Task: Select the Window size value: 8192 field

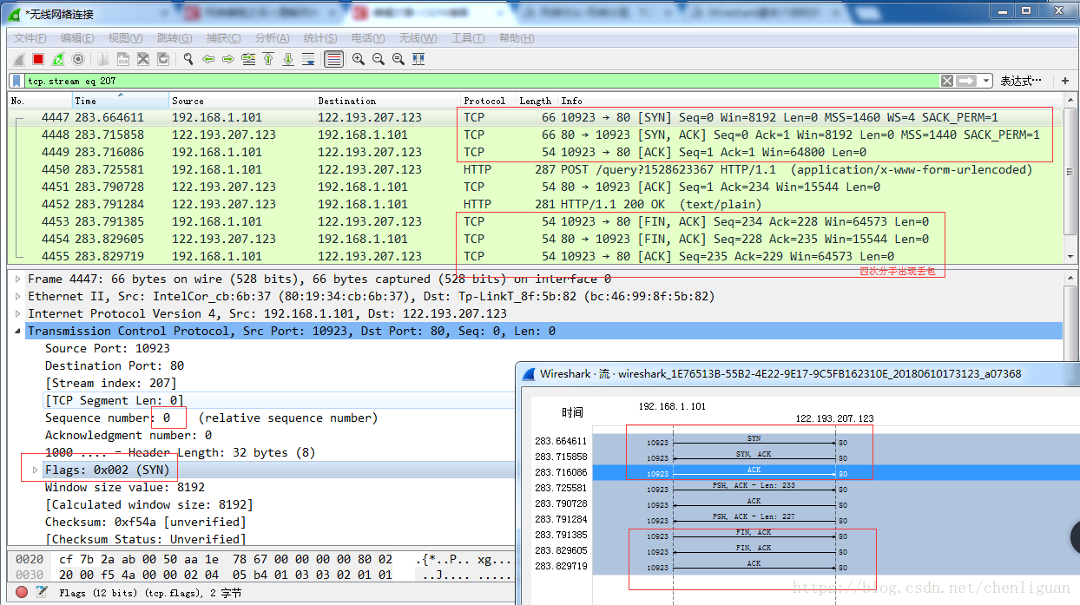Action: point(125,487)
